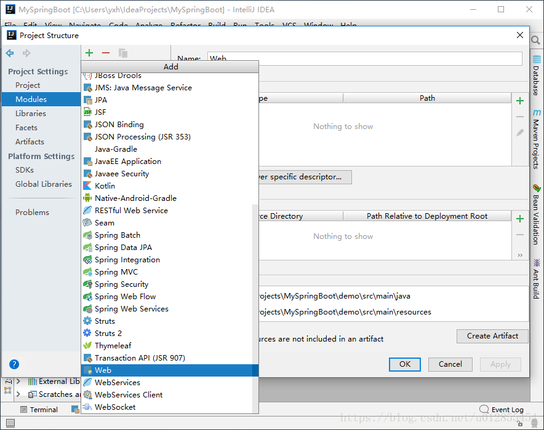
Task: Click the Copy module icon
Action: [123, 53]
